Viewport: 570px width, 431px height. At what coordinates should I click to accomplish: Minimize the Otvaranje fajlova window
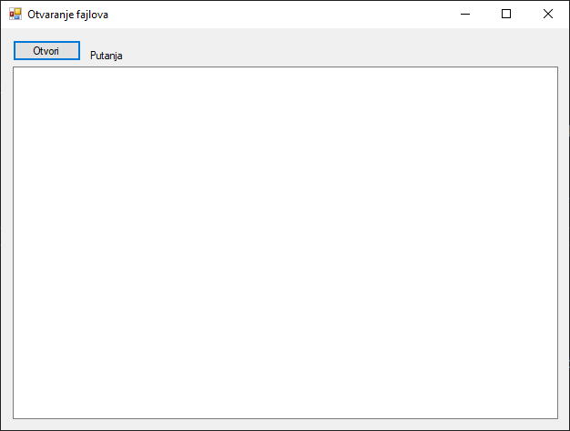point(465,15)
